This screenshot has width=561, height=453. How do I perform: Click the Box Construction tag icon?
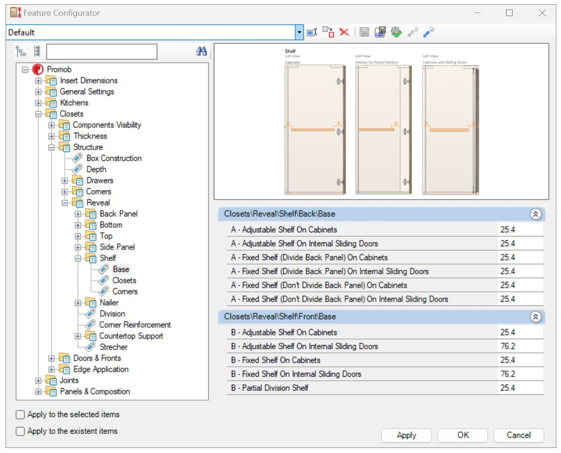[x=78, y=158]
